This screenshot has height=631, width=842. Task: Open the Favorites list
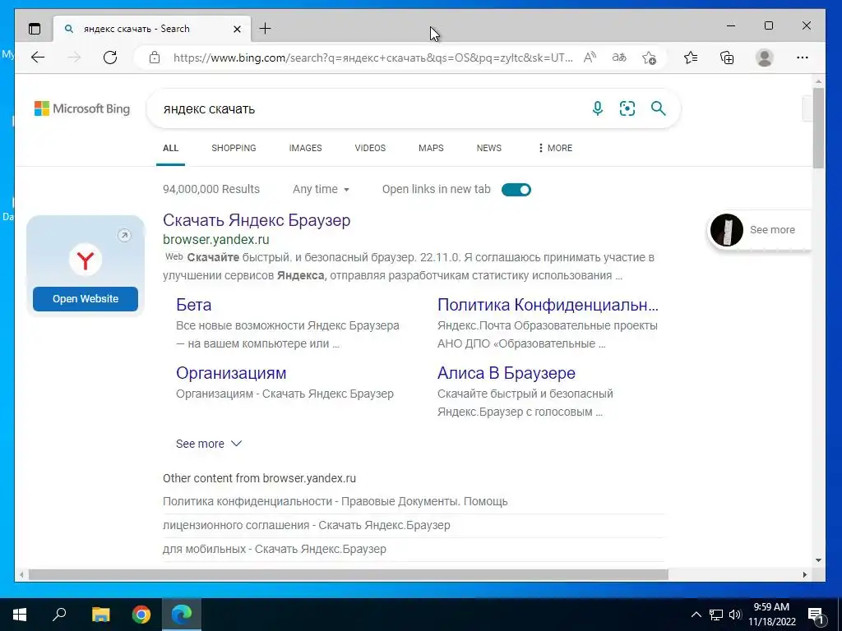pyautogui.click(x=691, y=58)
